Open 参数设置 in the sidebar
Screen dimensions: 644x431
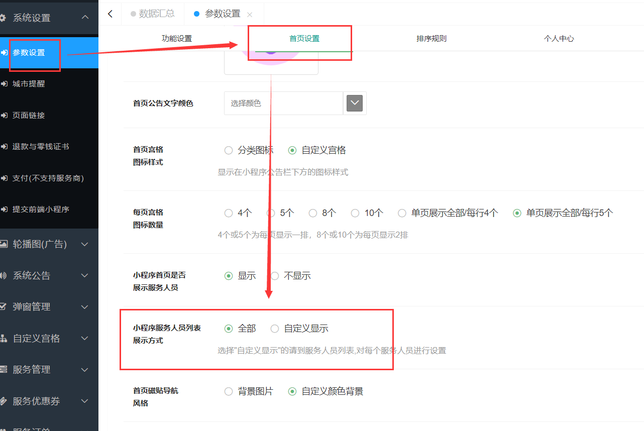point(29,52)
